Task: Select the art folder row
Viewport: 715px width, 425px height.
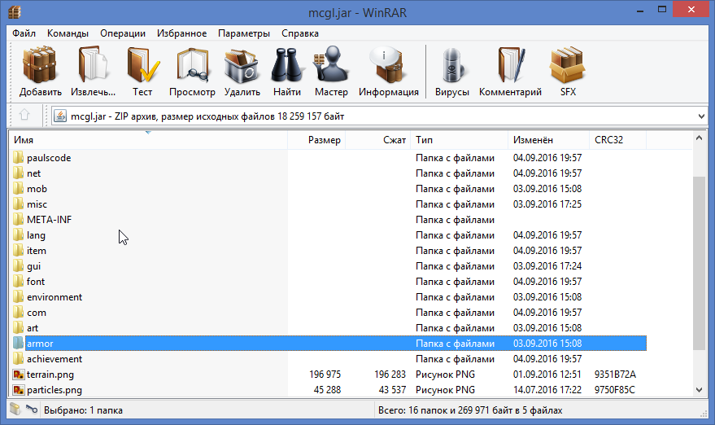Action: pos(329,328)
